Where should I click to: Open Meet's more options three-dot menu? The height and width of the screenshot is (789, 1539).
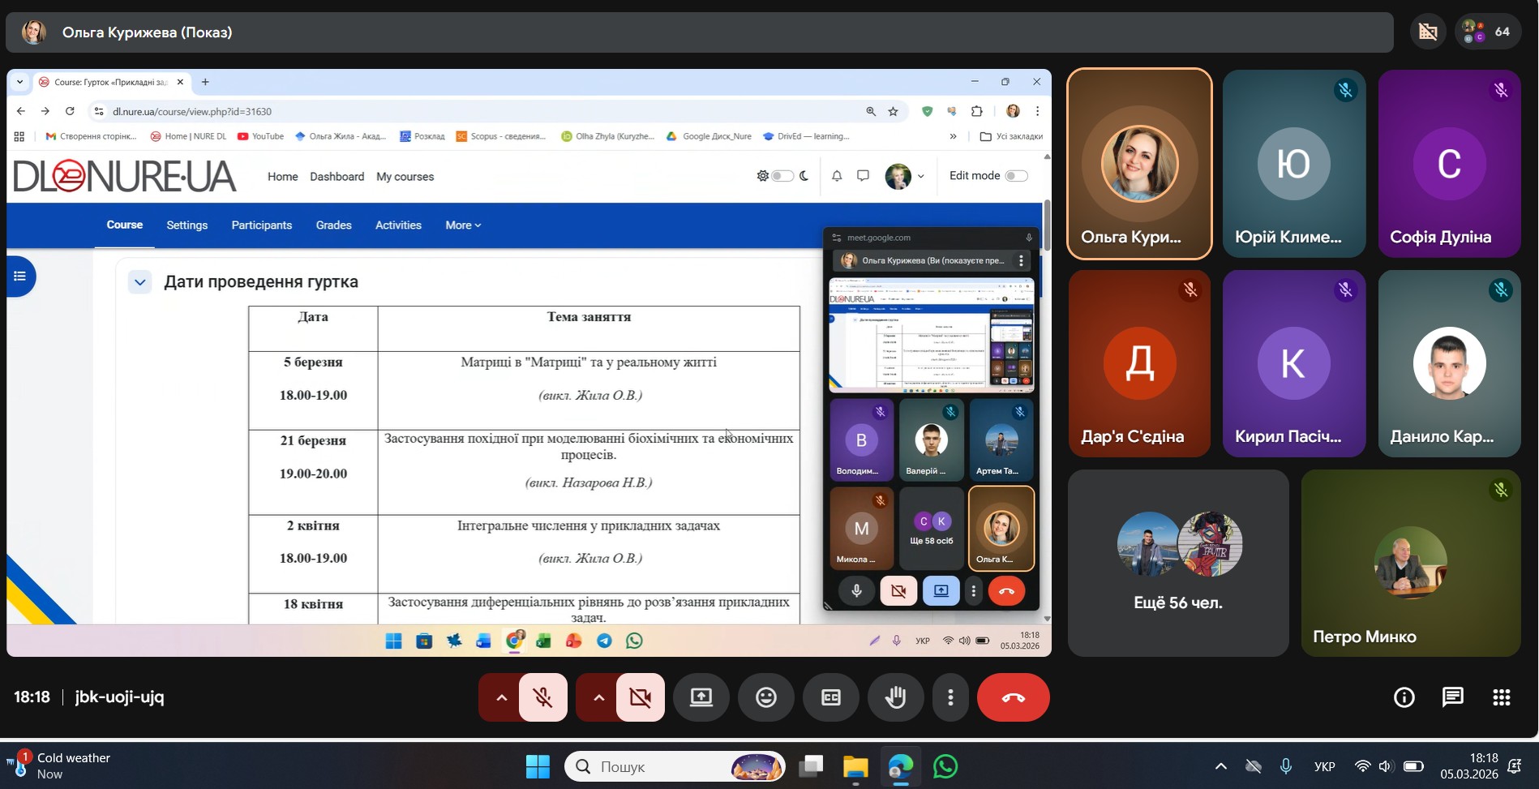[950, 697]
